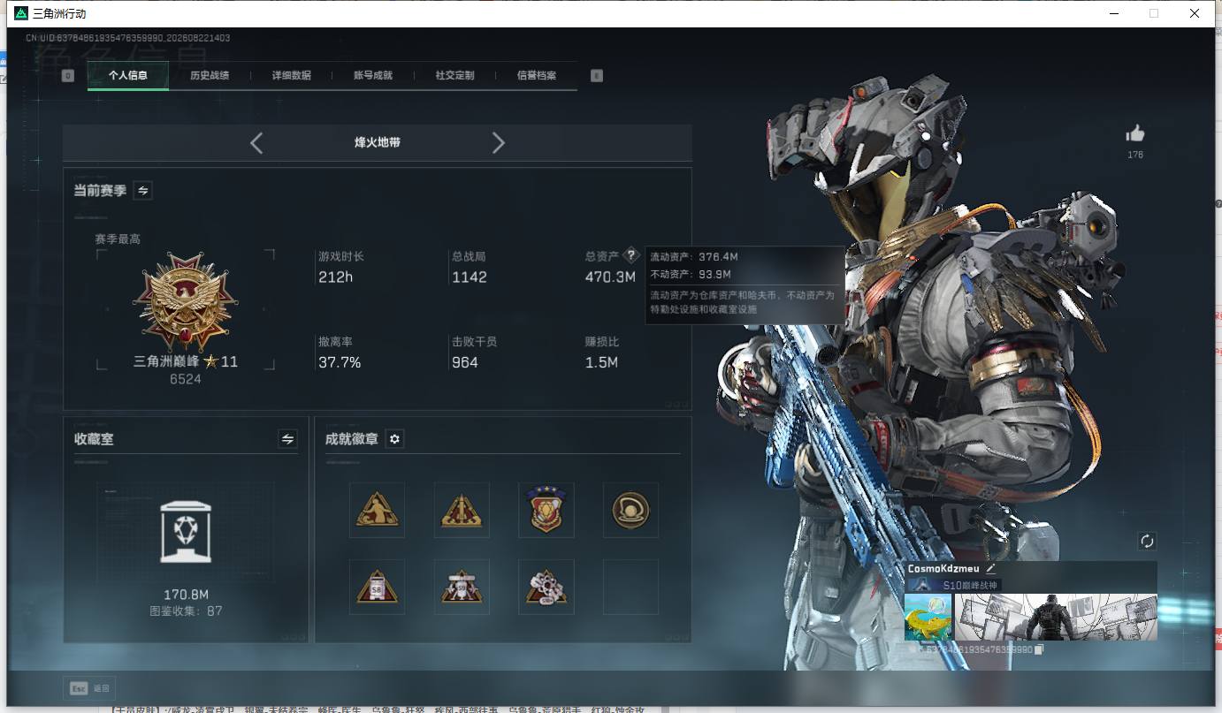Toggle the 当前赛季 season swap icon

click(x=142, y=190)
